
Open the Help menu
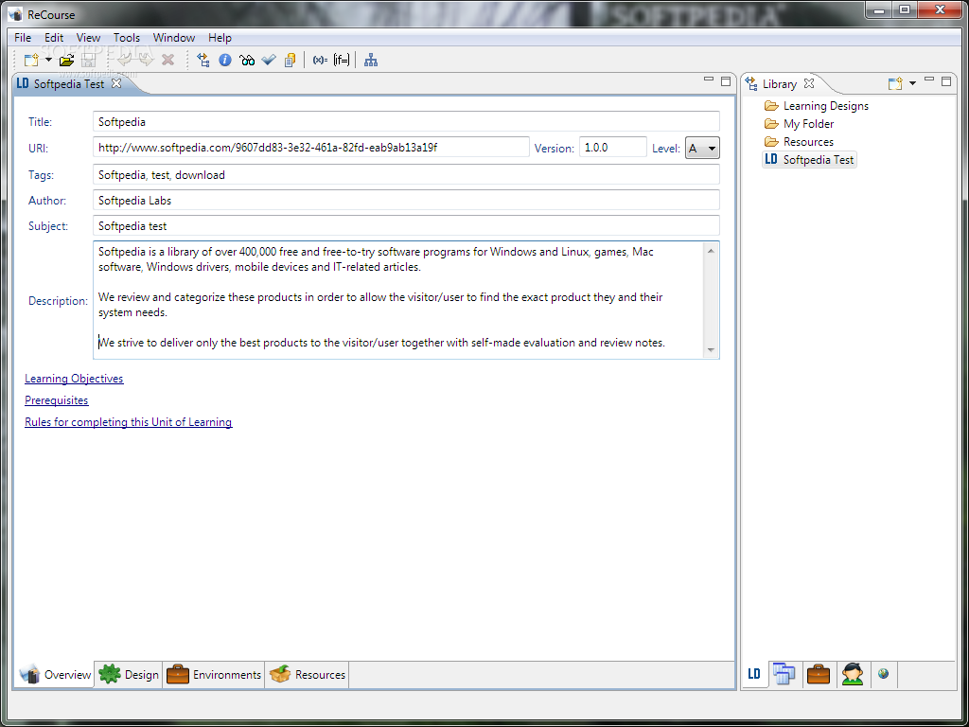tap(220, 38)
